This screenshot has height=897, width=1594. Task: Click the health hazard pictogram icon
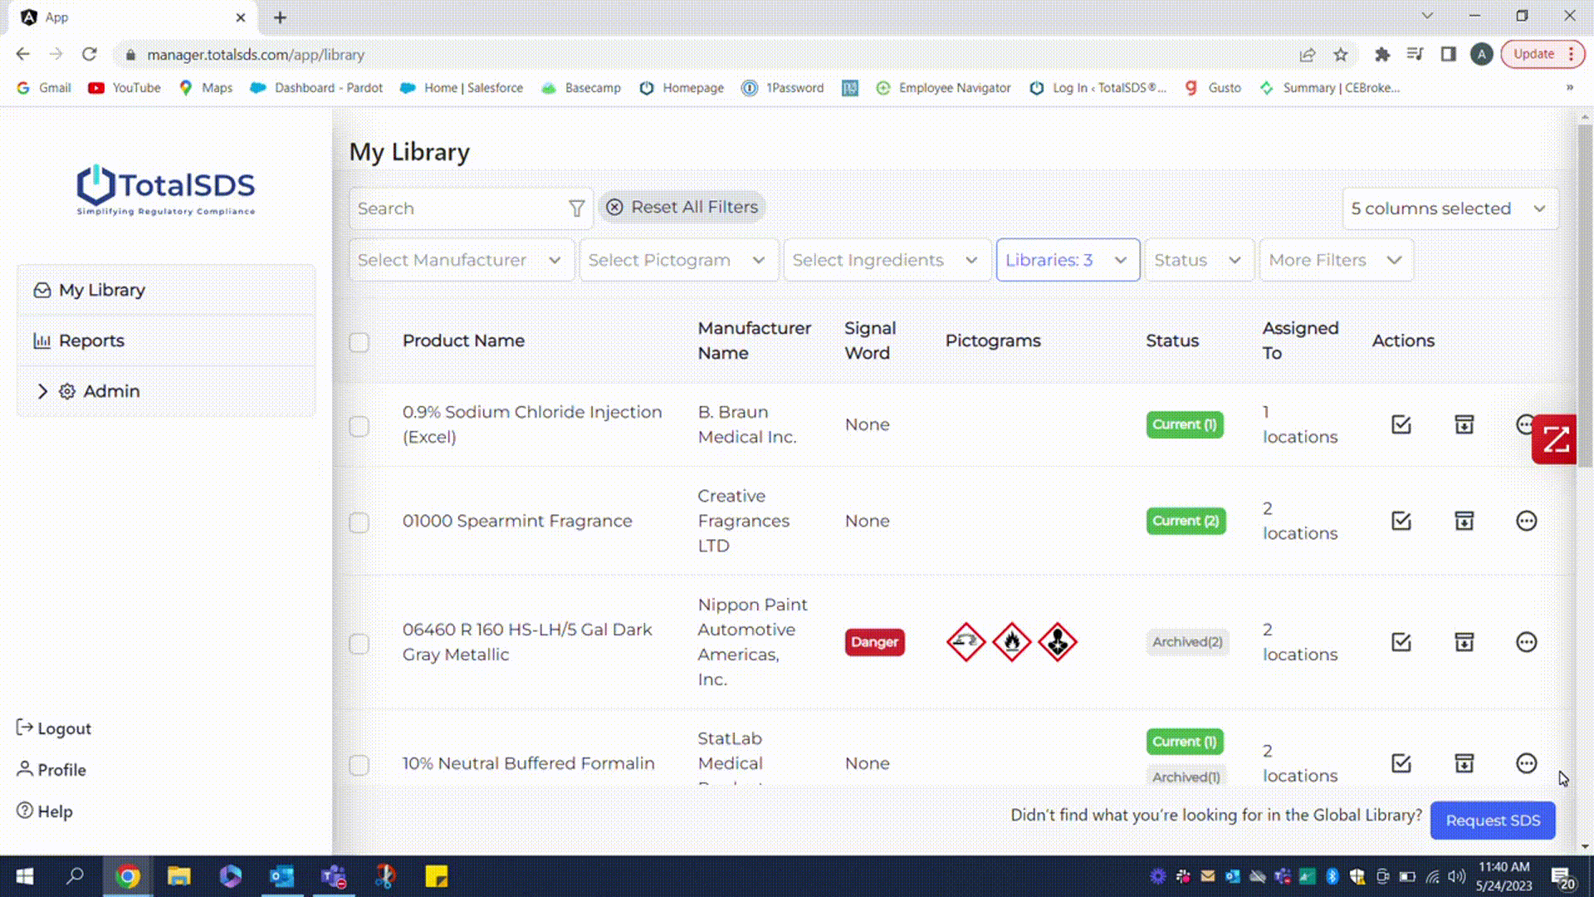[x=1057, y=642]
